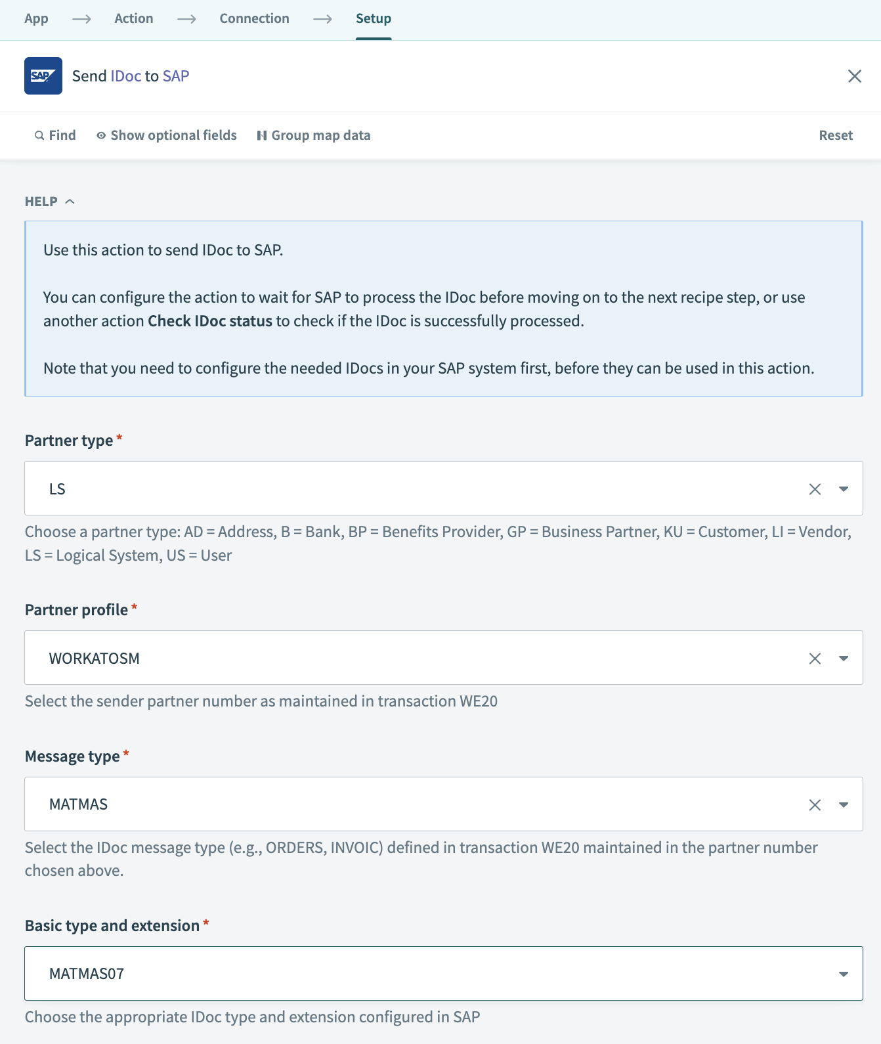Click the SAP app logo icon
Image resolution: width=881 pixels, height=1044 pixels.
click(43, 76)
